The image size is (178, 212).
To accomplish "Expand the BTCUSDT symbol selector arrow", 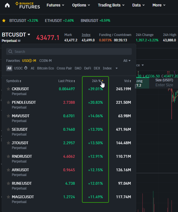I will (x=29, y=35).
